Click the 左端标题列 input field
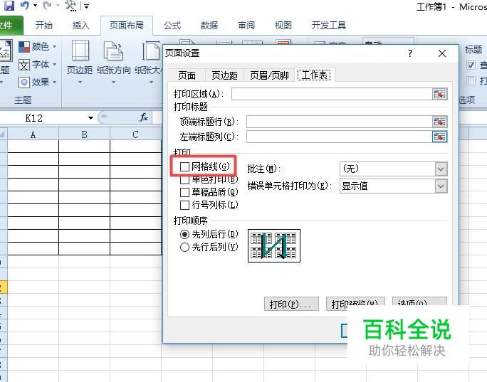The image size is (487, 382). (x=339, y=137)
